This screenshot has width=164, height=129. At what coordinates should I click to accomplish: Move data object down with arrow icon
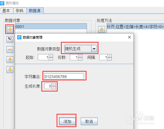(10, 70)
